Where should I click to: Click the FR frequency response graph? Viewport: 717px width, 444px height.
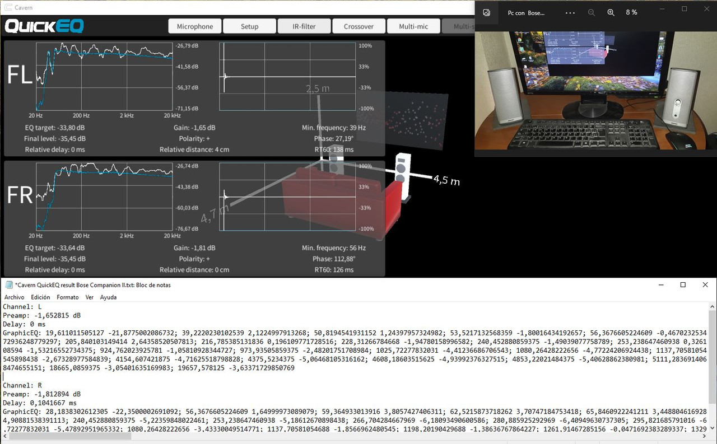[105, 197]
